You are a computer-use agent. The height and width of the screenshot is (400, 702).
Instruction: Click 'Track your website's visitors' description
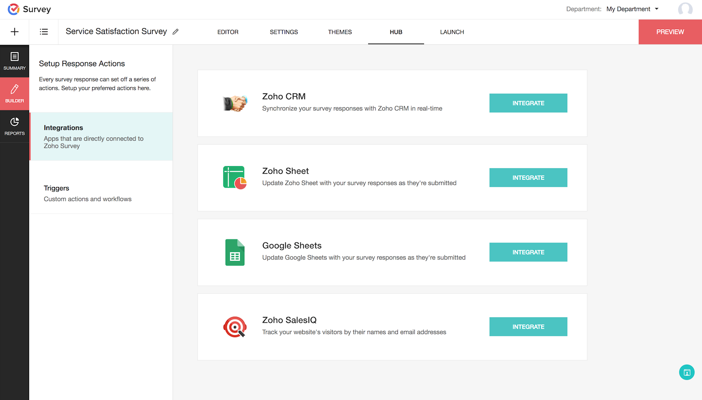pyautogui.click(x=354, y=332)
